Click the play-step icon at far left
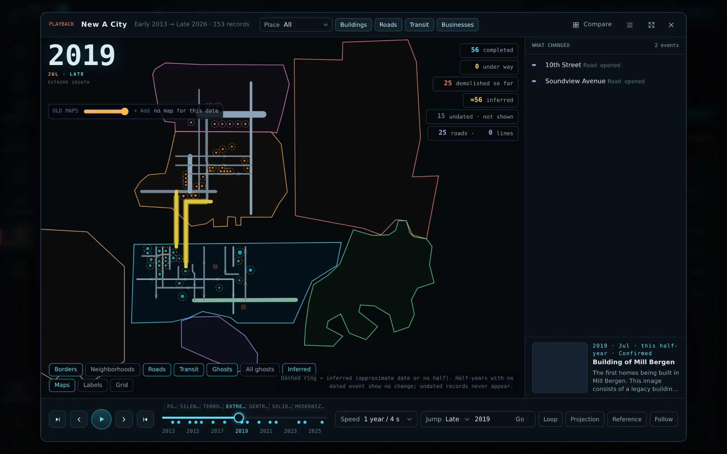 click(57, 419)
